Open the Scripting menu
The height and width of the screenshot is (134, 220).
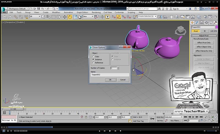[x=131, y=12]
